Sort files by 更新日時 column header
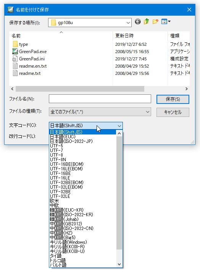 click(140, 36)
